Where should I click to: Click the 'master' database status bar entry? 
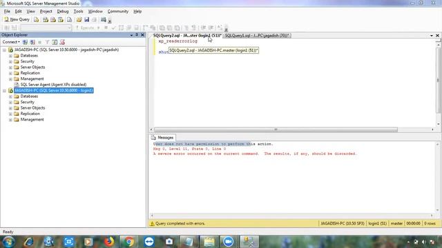coord(396,224)
